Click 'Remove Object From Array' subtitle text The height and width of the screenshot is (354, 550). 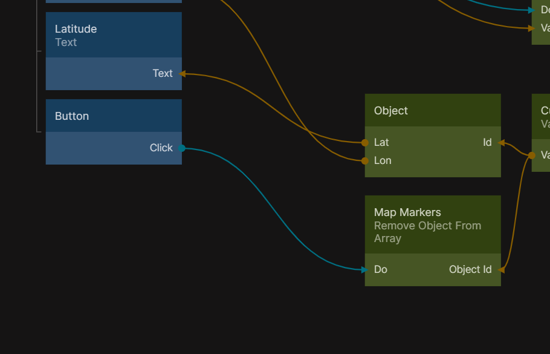coord(427,232)
